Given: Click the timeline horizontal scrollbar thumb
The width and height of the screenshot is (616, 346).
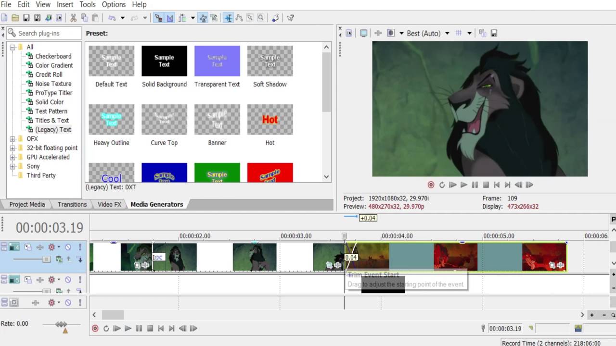Looking at the screenshot, I should (x=113, y=315).
